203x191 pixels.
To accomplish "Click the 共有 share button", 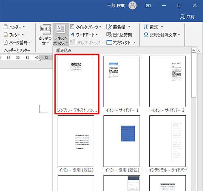I will [187, 17].
